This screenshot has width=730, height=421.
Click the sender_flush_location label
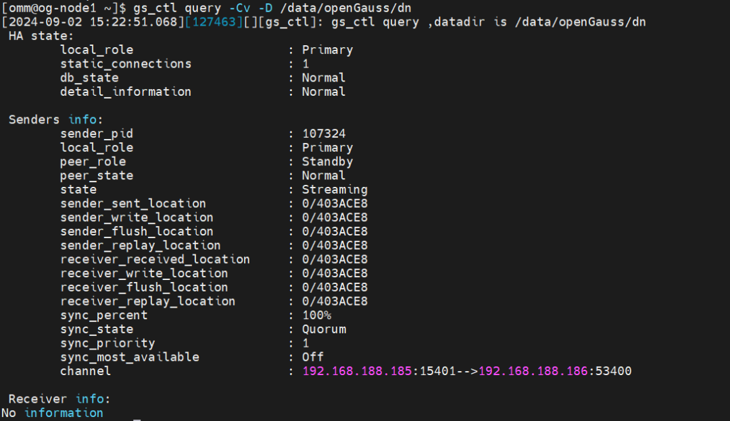137,231
